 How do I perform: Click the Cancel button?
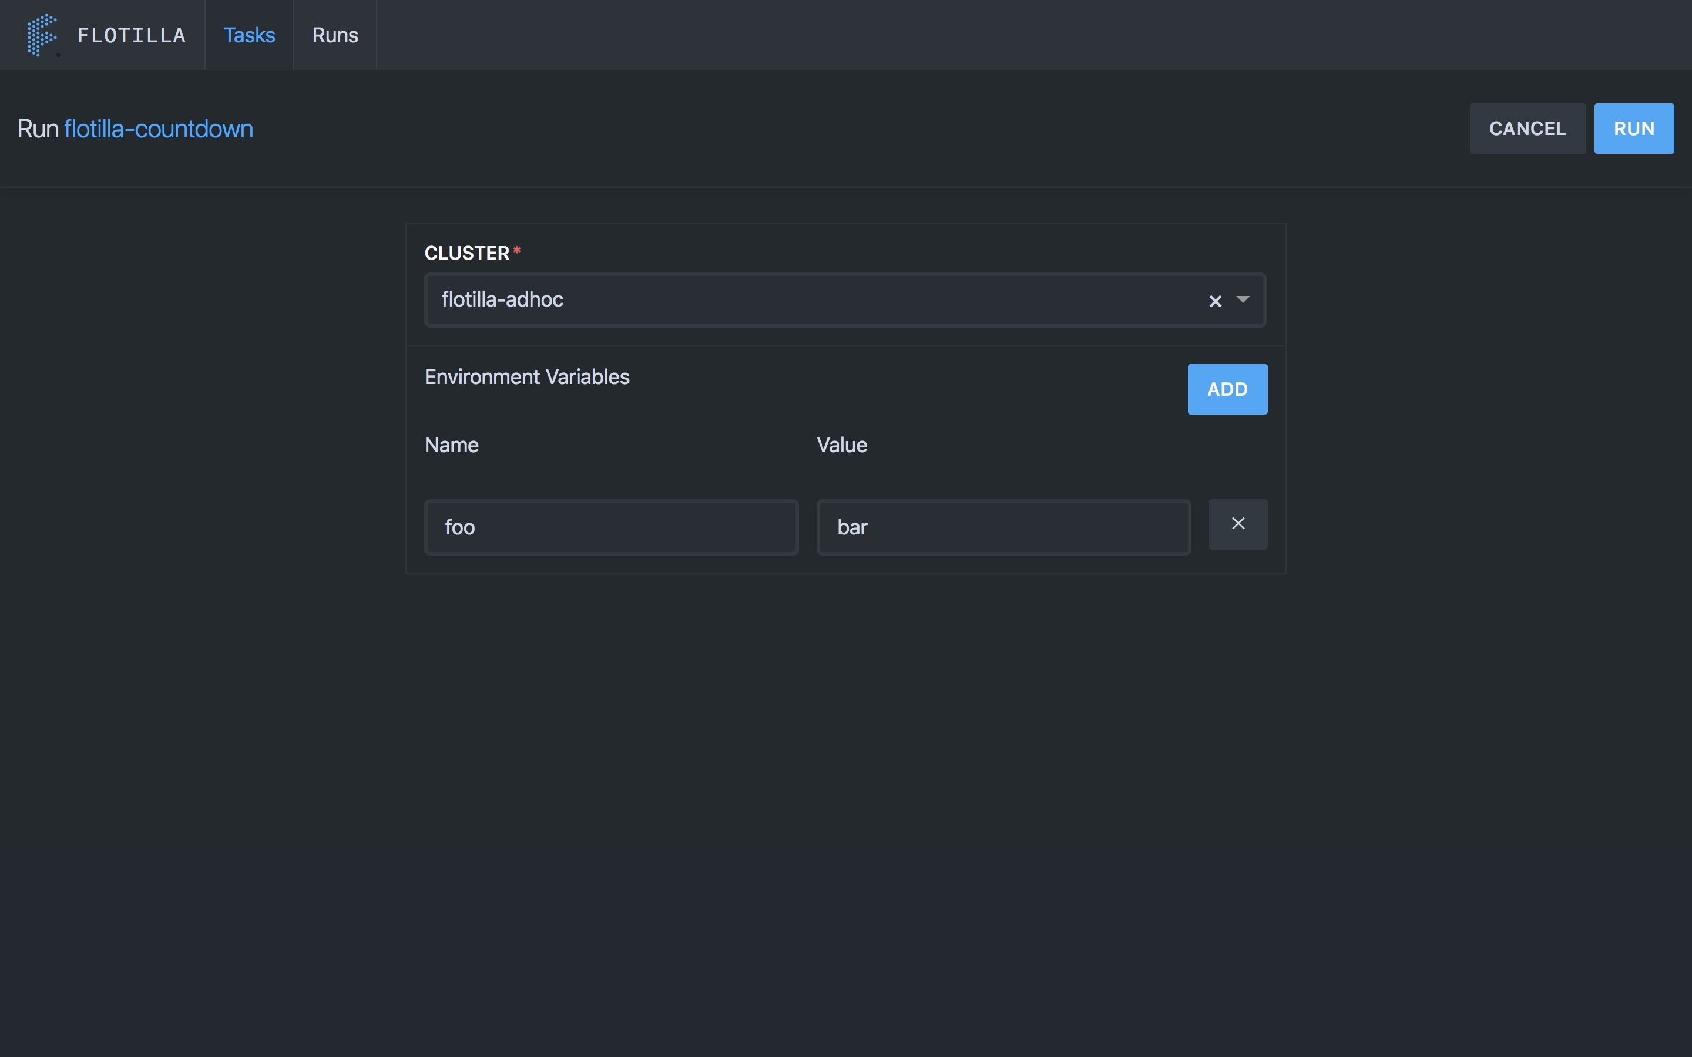[1527, 129]
